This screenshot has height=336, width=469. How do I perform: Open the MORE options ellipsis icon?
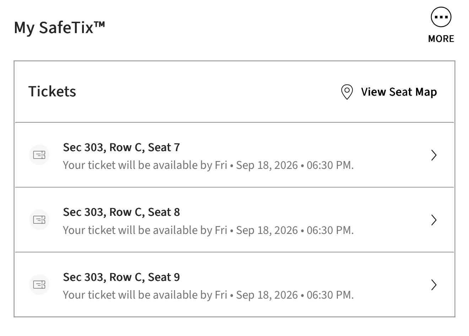441,17
